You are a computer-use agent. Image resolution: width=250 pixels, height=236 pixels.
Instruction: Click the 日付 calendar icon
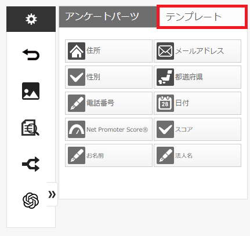tap(165, 103)
